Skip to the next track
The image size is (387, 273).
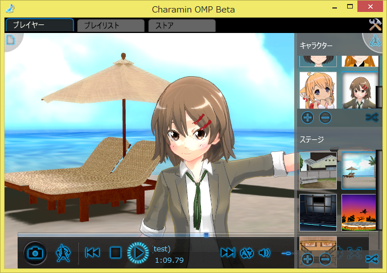click(x=228, y=253)
